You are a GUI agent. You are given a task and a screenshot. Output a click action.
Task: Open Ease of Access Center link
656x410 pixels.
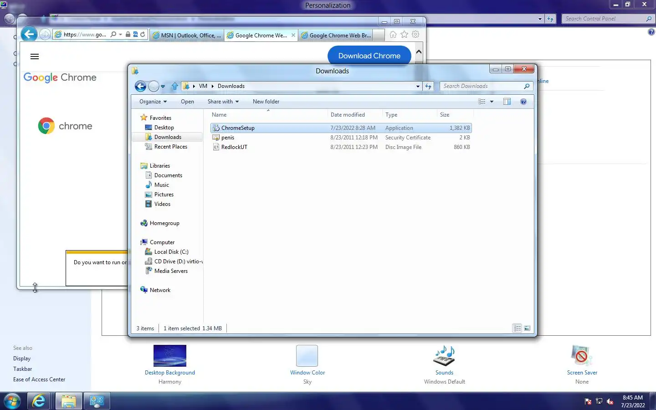point(39,379)
